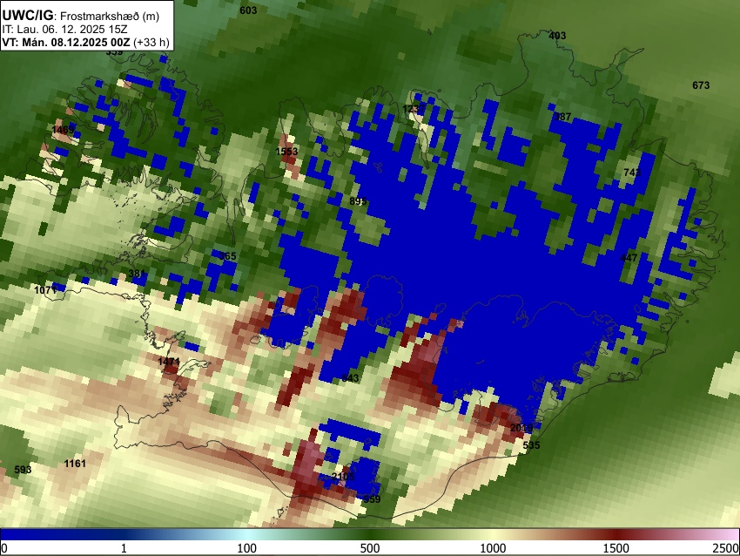Click the 365 value on the map
Viewport: 740px width, 556px height.
click(227, 256)
